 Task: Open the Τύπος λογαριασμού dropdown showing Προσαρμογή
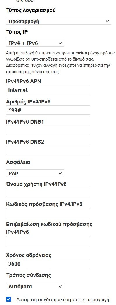pos(59,21)
